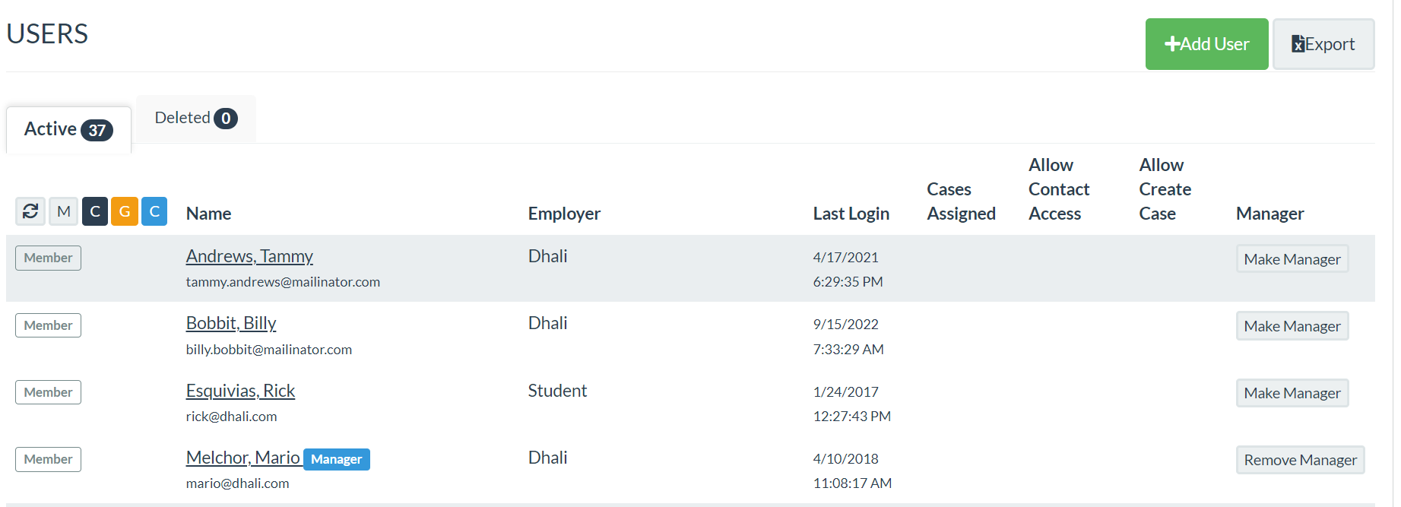Click the green Add User button
This screenshot has width=1401, height=507.
tap(1206, 44)
